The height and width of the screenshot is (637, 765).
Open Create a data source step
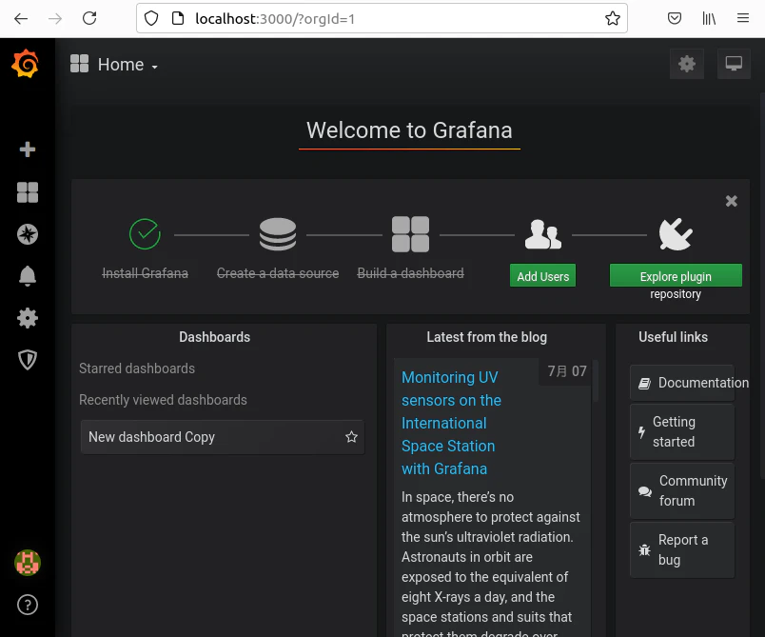coord(278,273)
